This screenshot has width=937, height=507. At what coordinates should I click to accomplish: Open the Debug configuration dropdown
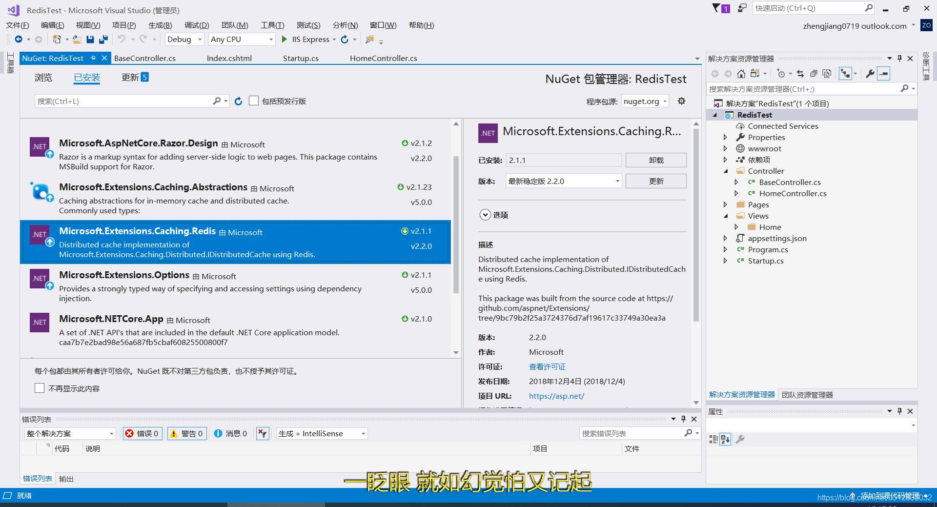tap(184, 40)
